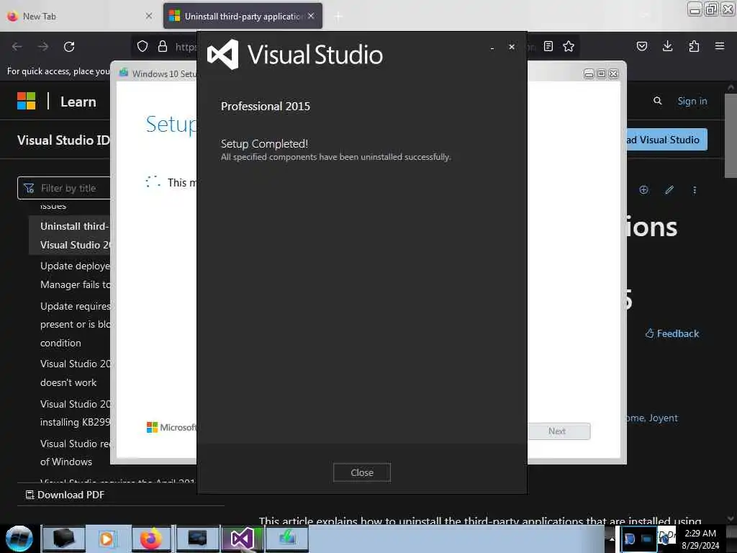The width and height of the screenshot is (737, 553).
Task: Select the Uninstall third-party applications tab
Action: pos(242,17)
